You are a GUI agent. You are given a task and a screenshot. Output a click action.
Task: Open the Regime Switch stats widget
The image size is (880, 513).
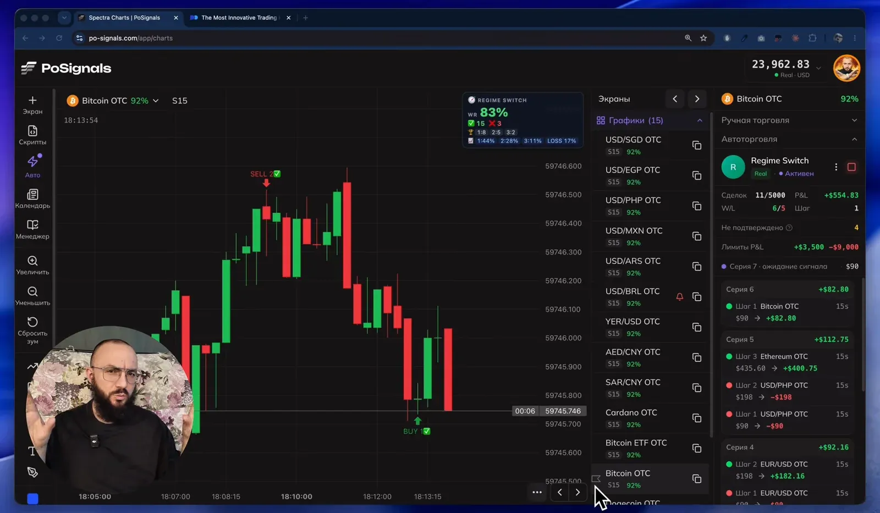point(522,120)
